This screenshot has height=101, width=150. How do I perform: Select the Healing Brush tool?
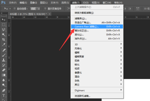pos(4,50)
